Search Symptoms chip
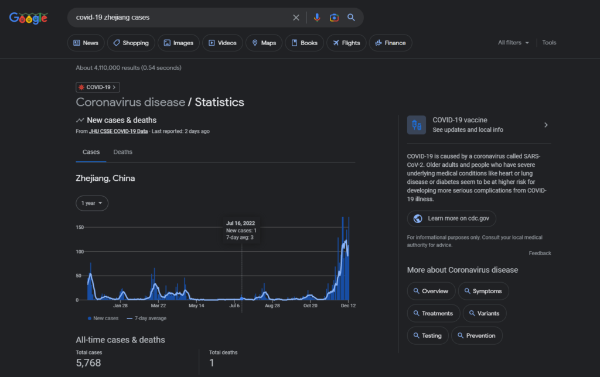 point(483,291)
